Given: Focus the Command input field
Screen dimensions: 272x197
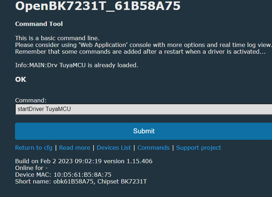Looking at the screenshot, I should coord(143,109).
